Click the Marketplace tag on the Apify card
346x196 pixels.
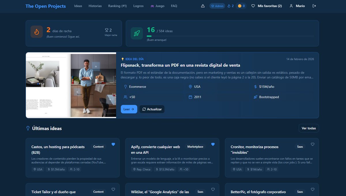(195, 147)
